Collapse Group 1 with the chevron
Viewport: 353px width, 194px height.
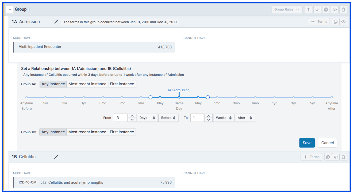[10, 10]
